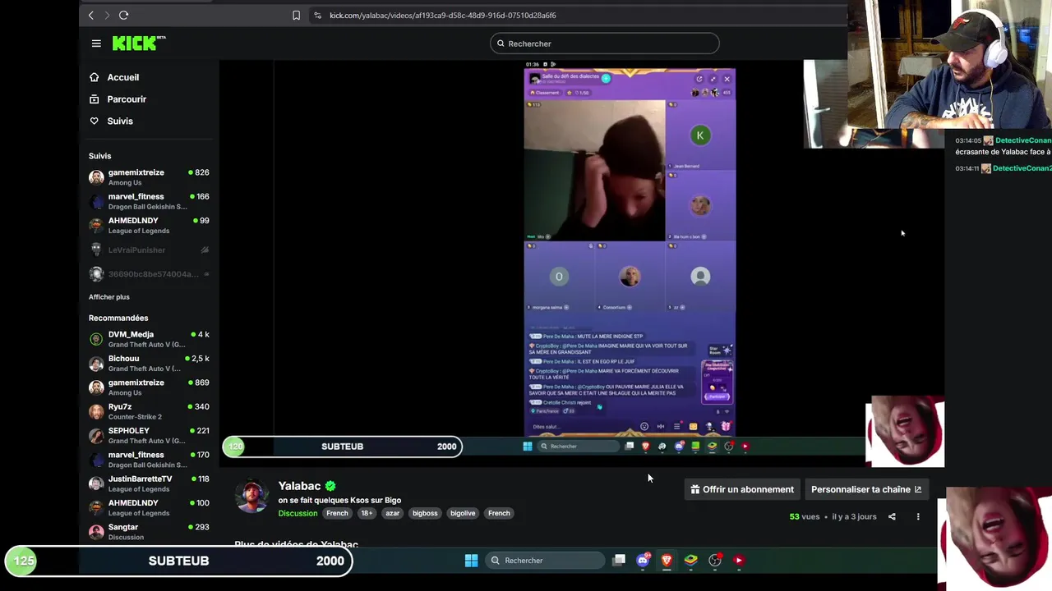
Task: Open recommended channel Ryu7z
Action: click(x=149, y=411)
